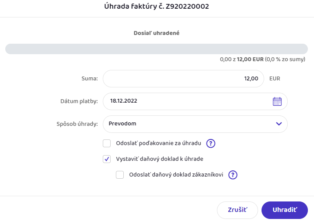Open the Prevodom payment method combo box

click(188, 124)
